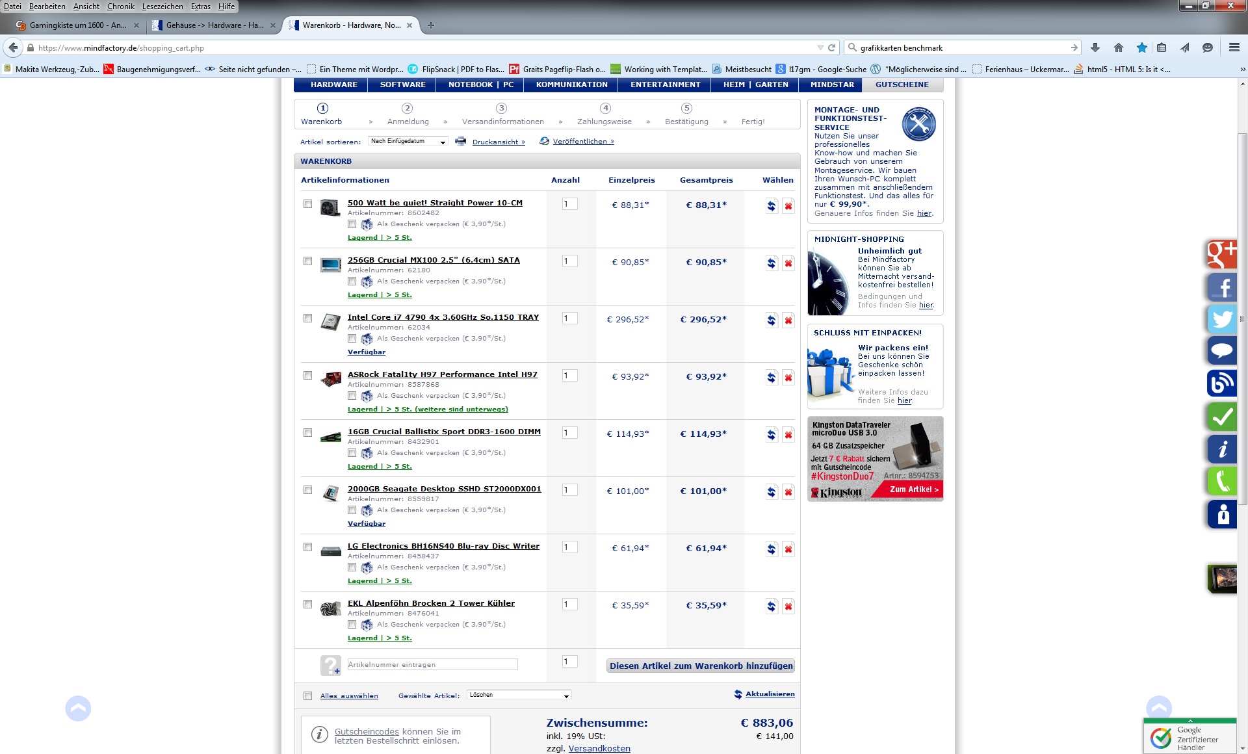Open the Firefox hamburger menu
Image resolution: width=1248 pixels, height=754 pixels.
click(1234, 47)
